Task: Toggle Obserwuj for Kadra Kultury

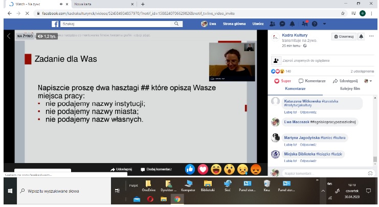Action: point(343,37)
